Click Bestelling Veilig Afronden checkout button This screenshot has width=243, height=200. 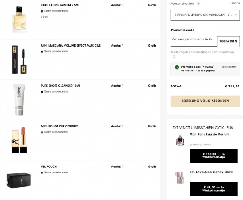pyautogui.click(x=205, y=101)
